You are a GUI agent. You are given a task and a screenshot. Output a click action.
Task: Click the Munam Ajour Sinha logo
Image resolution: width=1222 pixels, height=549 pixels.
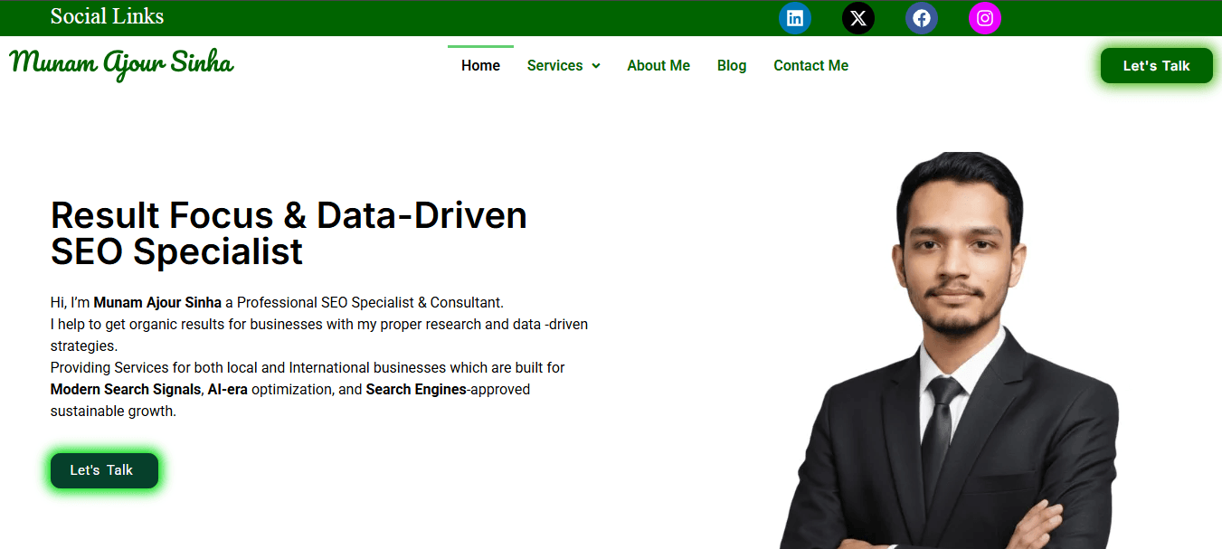[121, 63]
